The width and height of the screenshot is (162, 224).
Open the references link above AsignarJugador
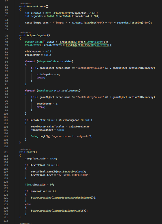point(25,33)
